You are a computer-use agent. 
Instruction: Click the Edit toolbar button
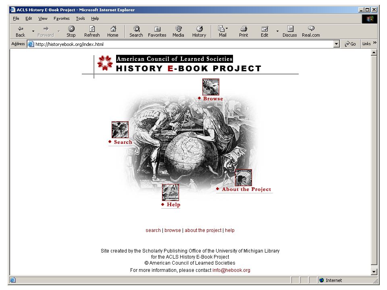[x=264, y=31]
